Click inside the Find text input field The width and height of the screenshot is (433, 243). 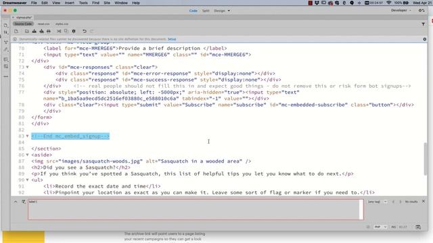(x=196, y=210)
